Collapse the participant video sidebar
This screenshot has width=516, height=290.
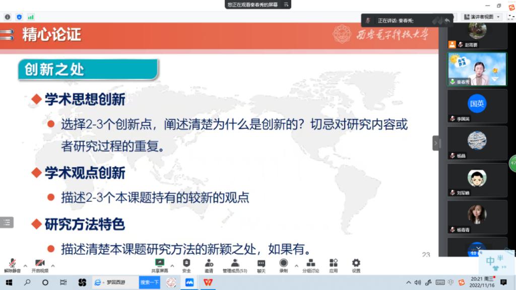pos(436,143)
